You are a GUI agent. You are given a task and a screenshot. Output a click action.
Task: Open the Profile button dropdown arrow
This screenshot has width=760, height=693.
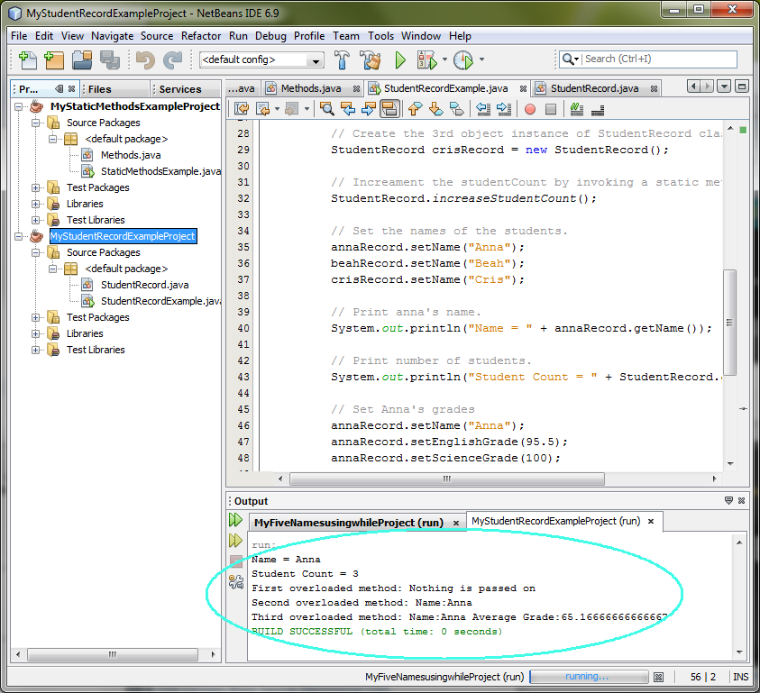[481, 59]
